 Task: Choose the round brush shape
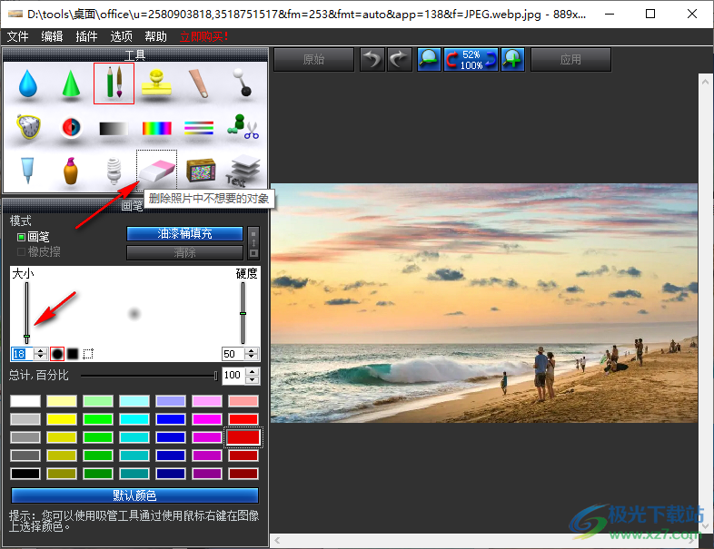pyautogui.click(x=57, y=353)
